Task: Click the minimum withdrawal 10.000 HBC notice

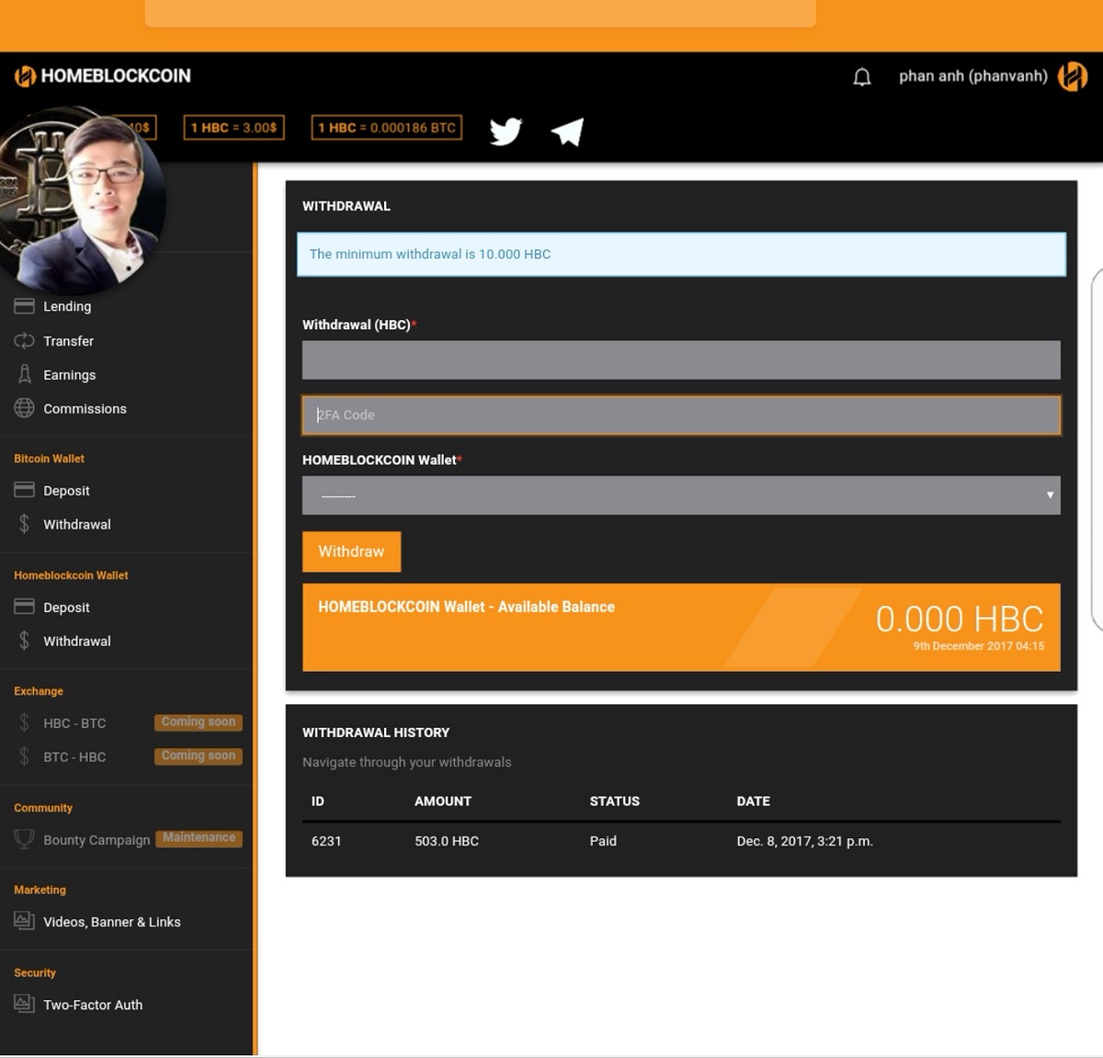Action: (681, 255)
